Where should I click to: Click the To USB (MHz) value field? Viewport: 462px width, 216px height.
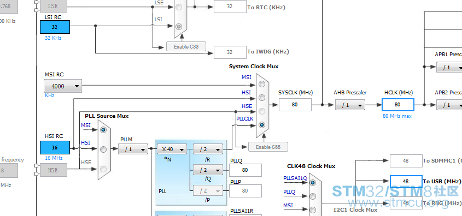pos(406,181)
